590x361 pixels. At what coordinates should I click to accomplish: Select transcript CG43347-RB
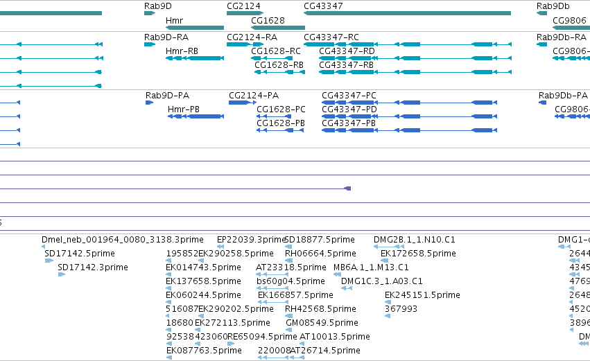pos(415,72)
